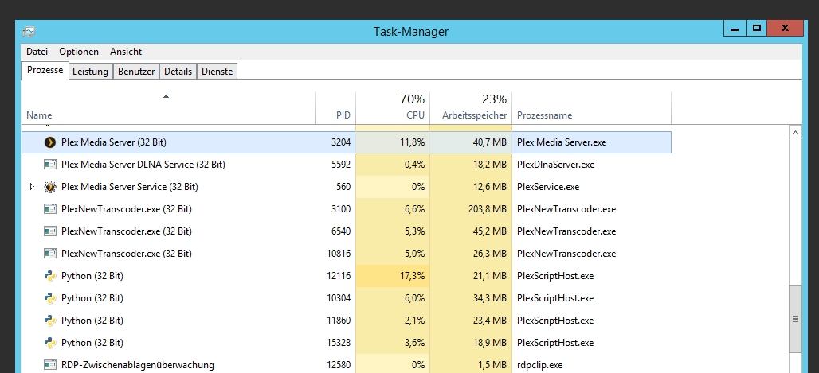This screenshot has width=819, height=373.
Task: Click the PlexNewTranscoder icon with PID 3100
Action: tap(49, 209)
